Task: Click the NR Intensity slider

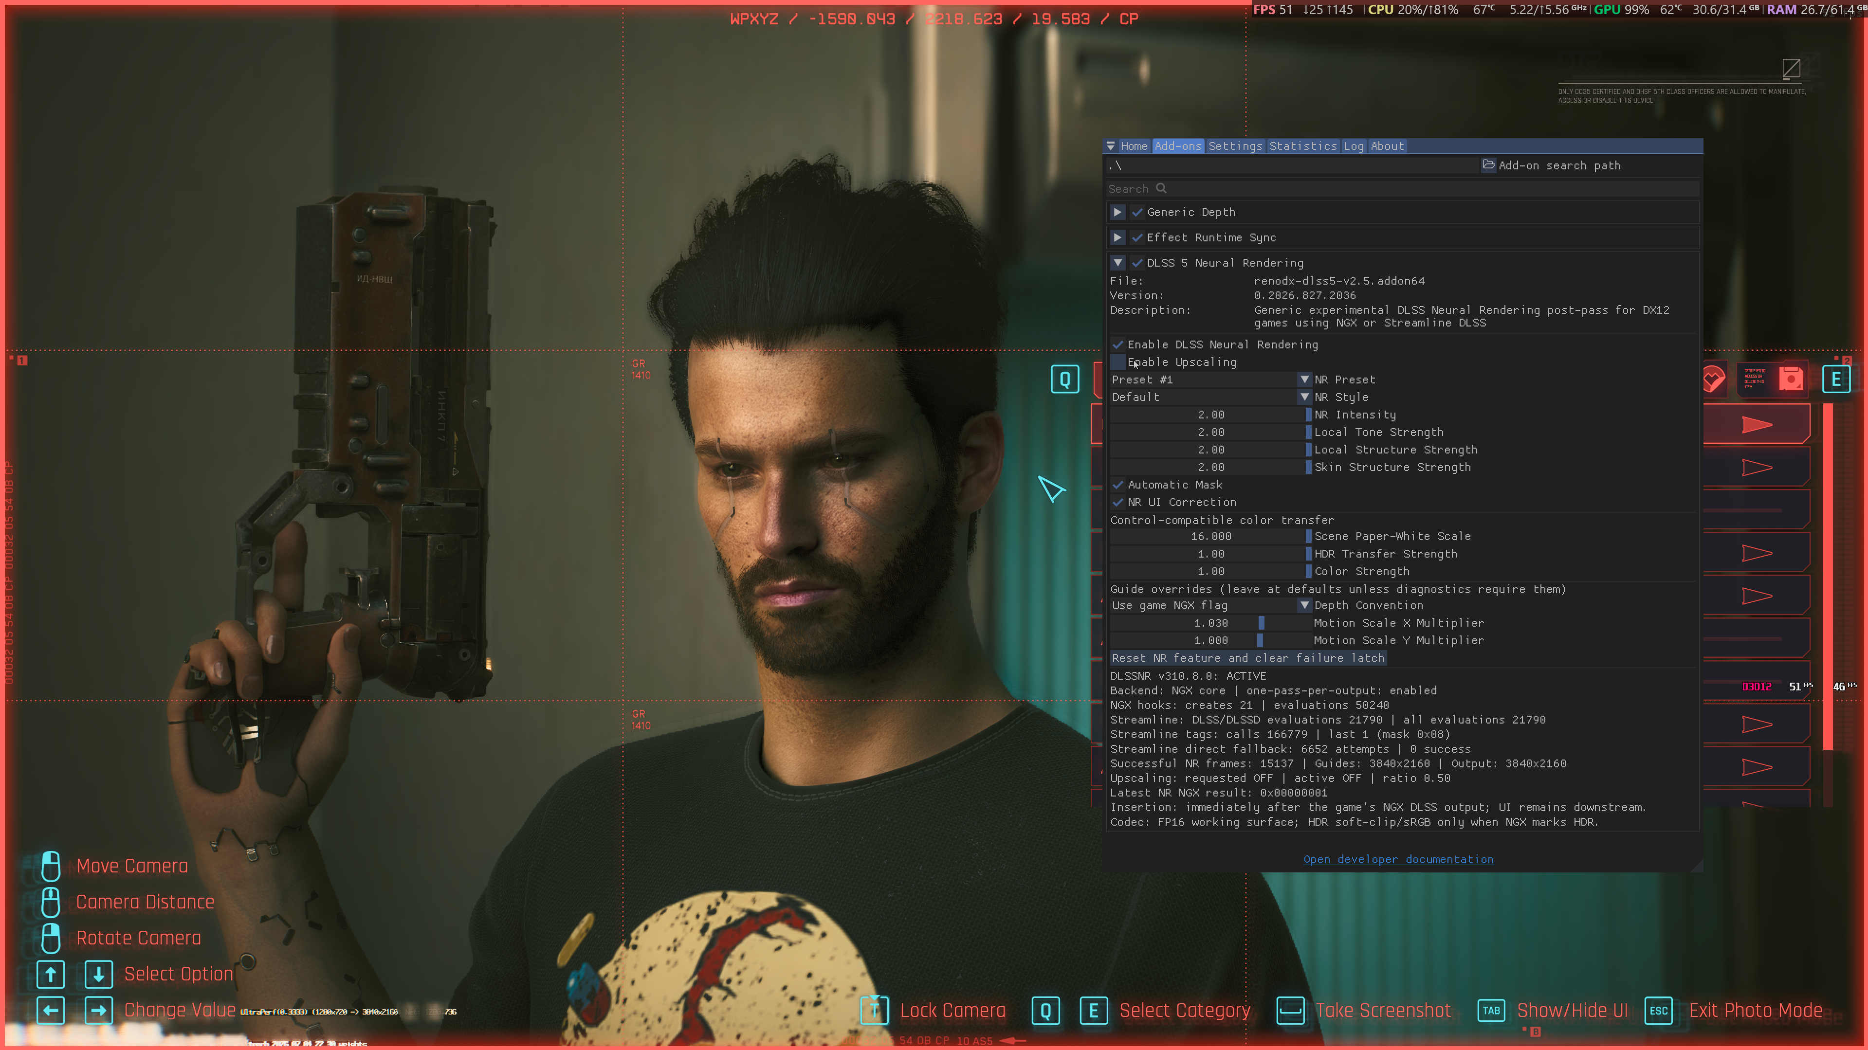Action: 1210,415
